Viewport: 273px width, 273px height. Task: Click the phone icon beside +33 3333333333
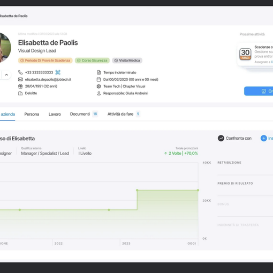[x=20, y=72]
